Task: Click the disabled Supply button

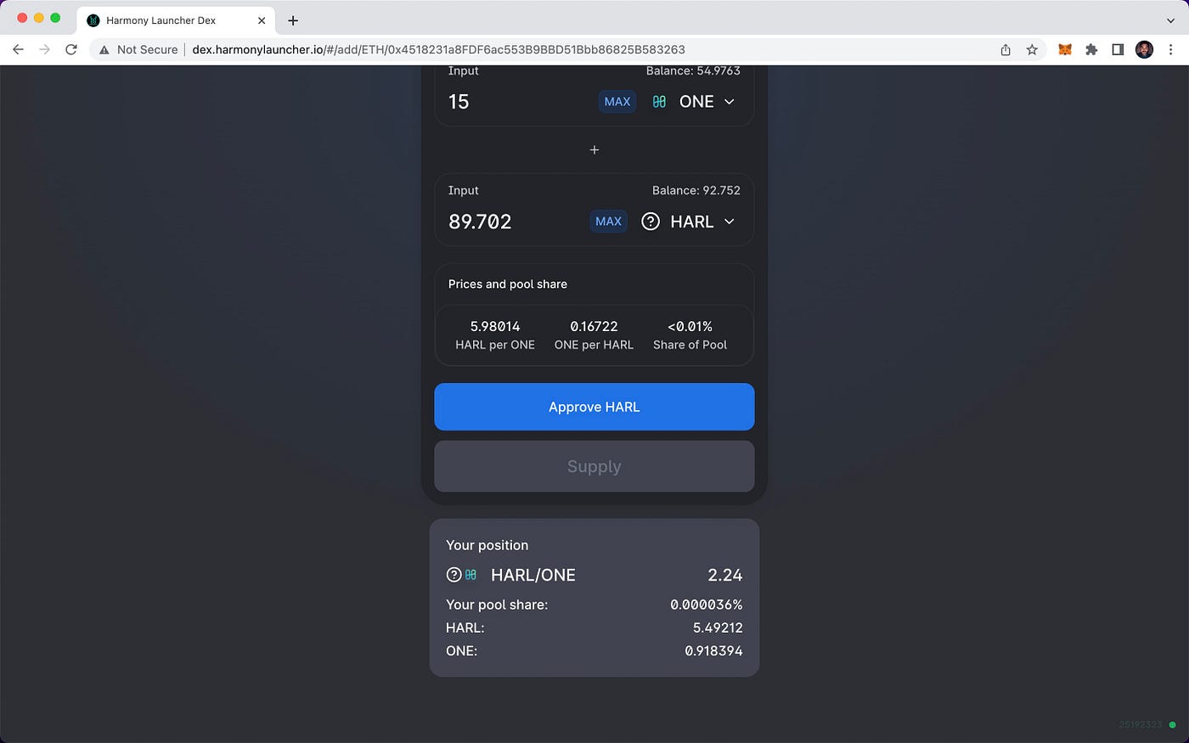Action: pyautogui.click(x=594, y=466)
